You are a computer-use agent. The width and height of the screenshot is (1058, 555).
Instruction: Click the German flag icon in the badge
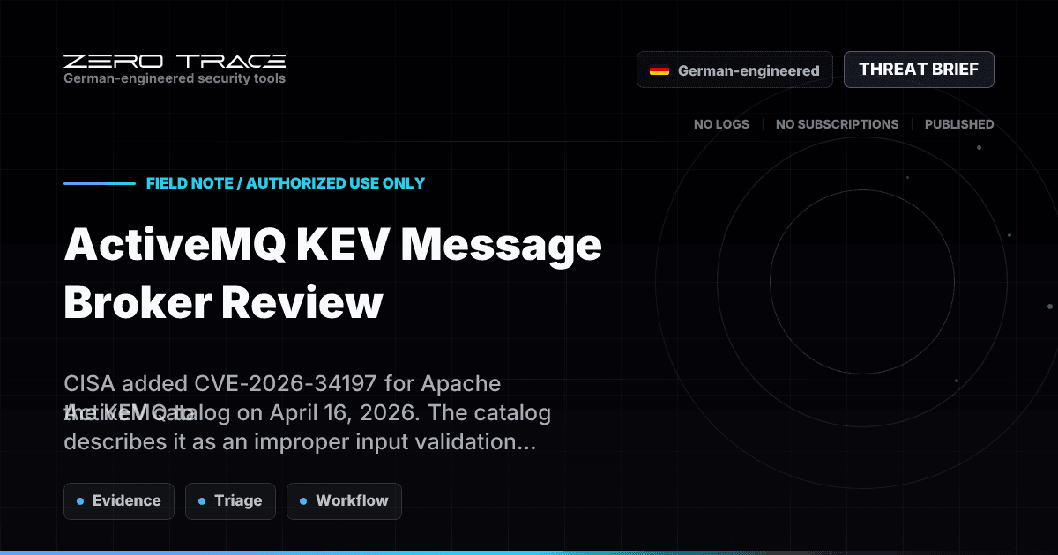(x=659, y=70)
